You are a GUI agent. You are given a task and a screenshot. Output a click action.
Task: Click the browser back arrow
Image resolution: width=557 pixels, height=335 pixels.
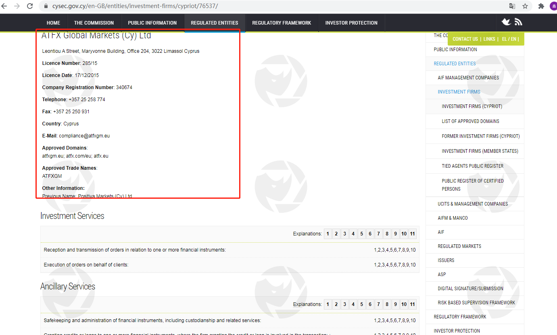[4, 6]
